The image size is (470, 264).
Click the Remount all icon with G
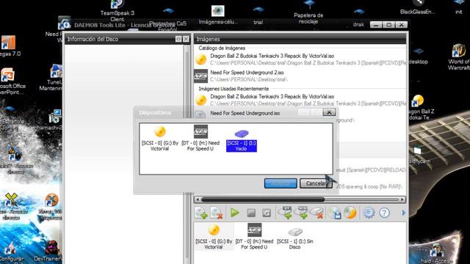[267, 213]
